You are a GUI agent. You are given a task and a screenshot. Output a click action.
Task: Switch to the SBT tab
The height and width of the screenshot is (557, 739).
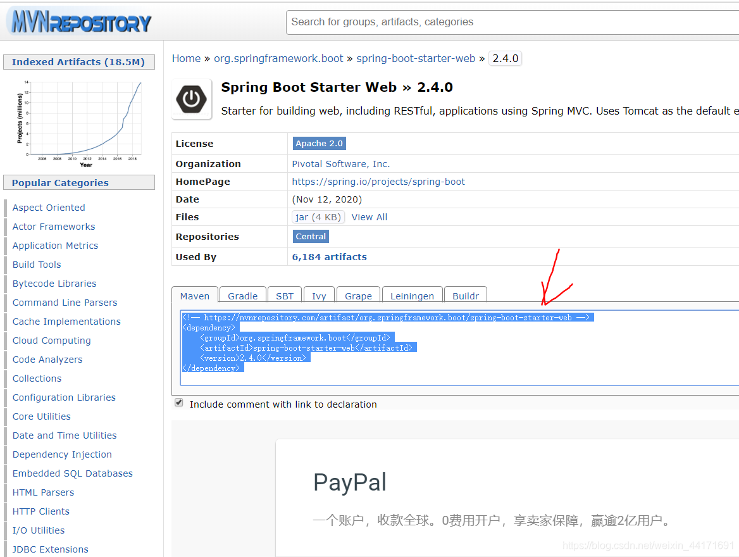pos(285,296)
